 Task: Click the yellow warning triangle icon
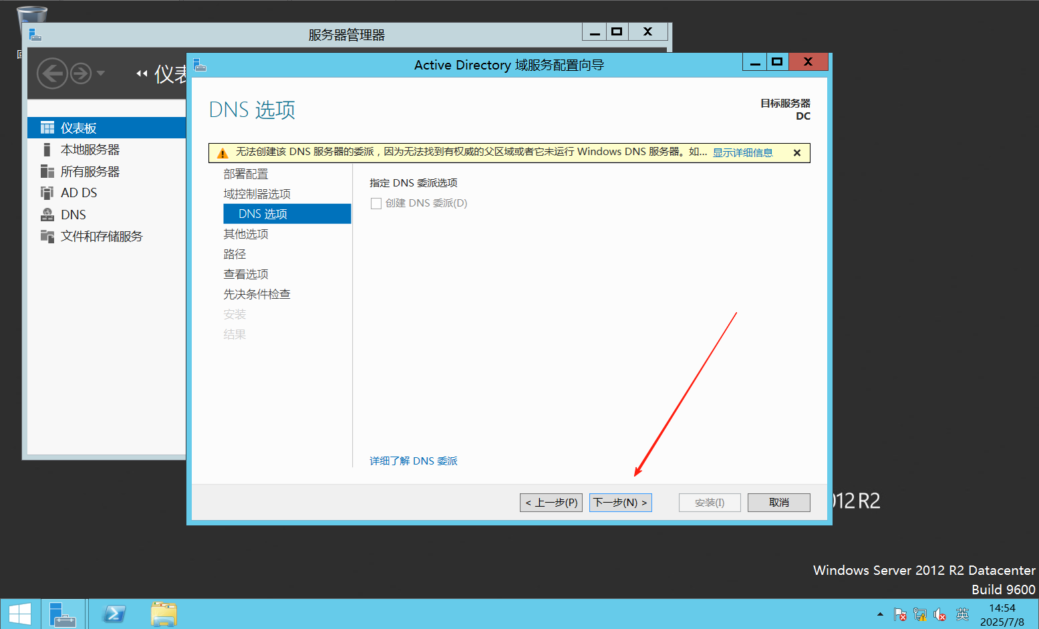pos(223,153)
